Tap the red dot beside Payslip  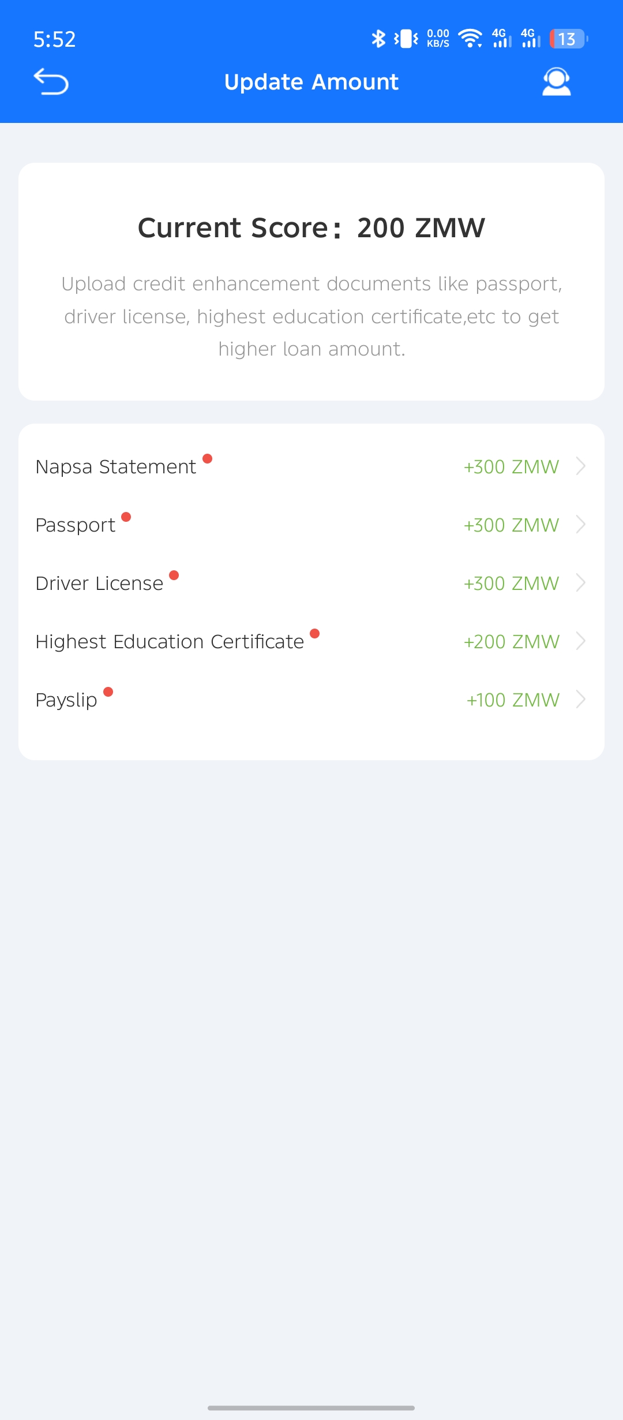point(108,692)
